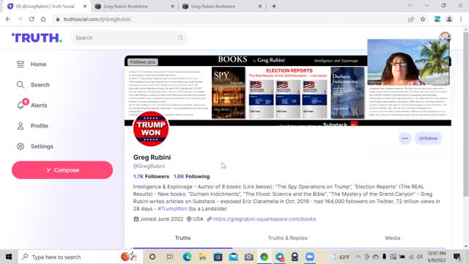
Task: Switch to the Truths & Replies tab
Action: (287, 238)
